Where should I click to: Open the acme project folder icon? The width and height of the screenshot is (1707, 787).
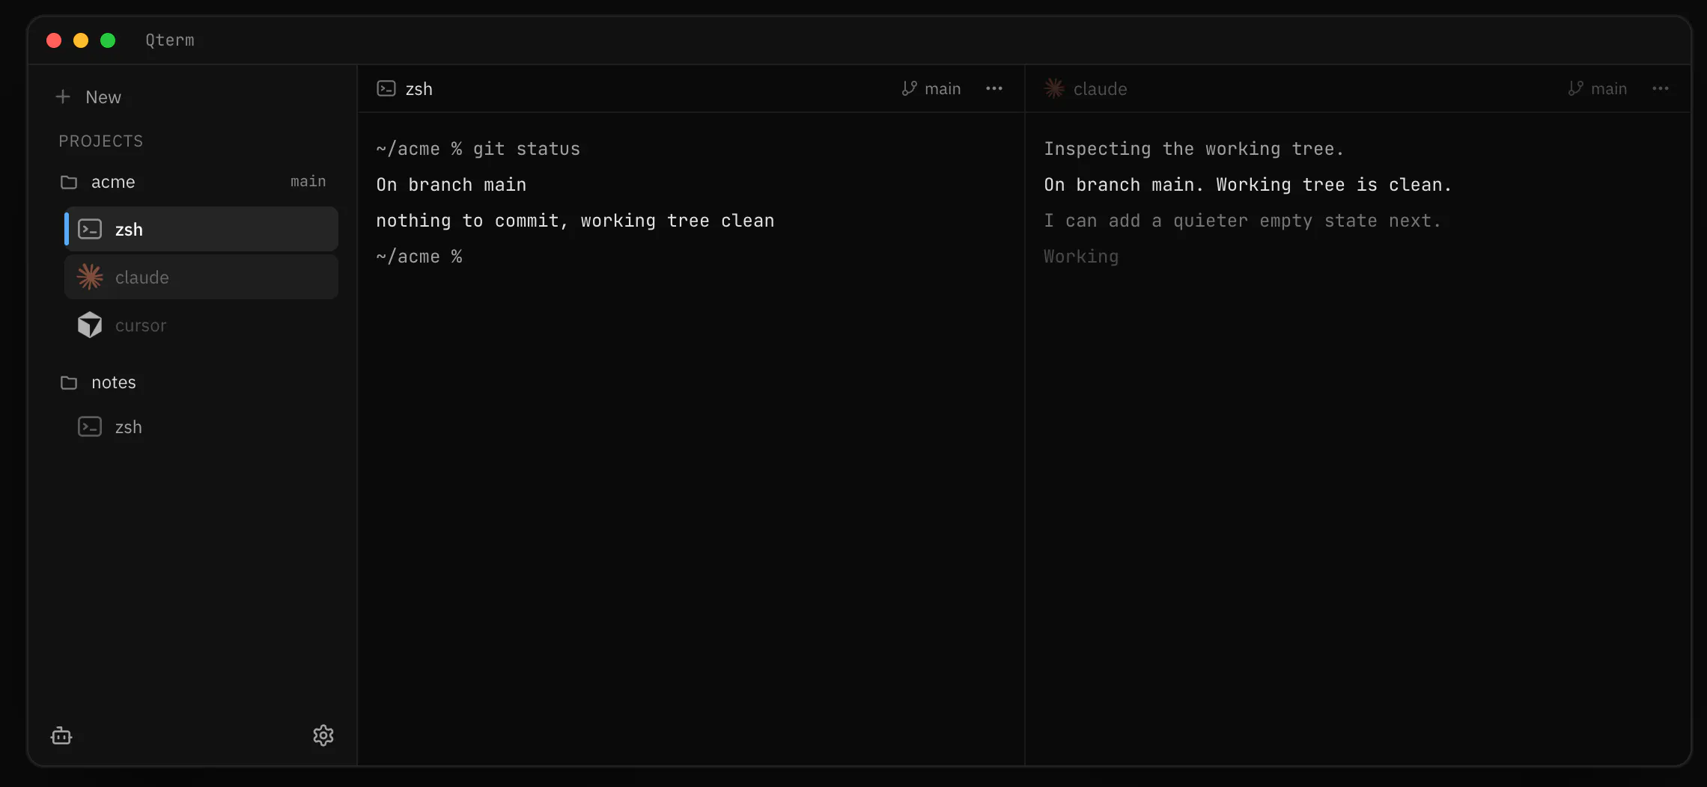69,182
